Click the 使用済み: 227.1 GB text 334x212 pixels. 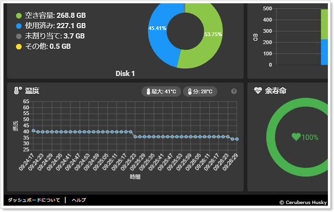[x=56, y=26]
